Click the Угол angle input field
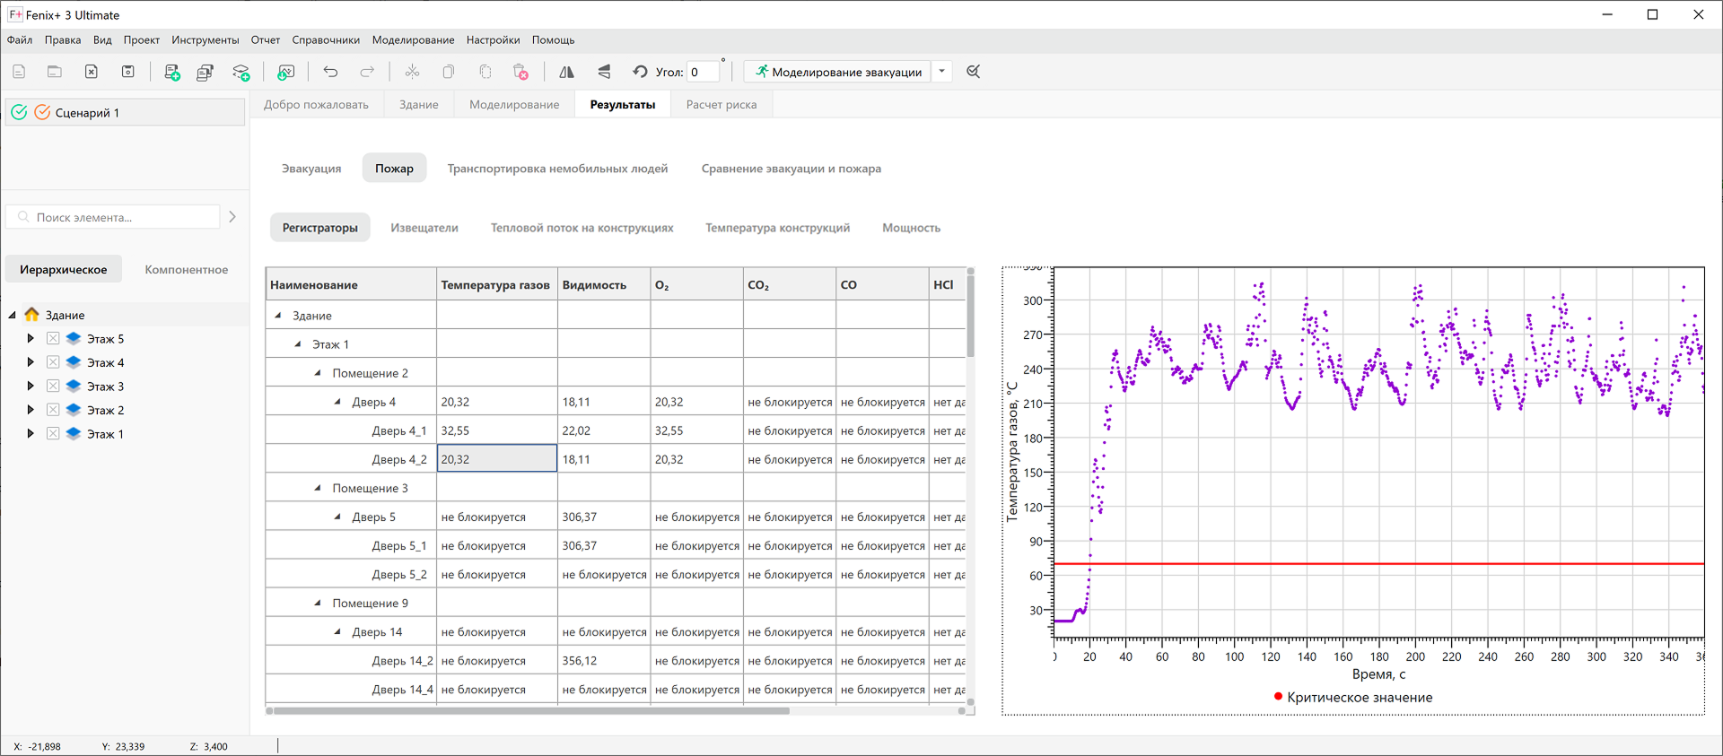The width and height of the screenshot is (1723, 756). click(x=704, y=72)
